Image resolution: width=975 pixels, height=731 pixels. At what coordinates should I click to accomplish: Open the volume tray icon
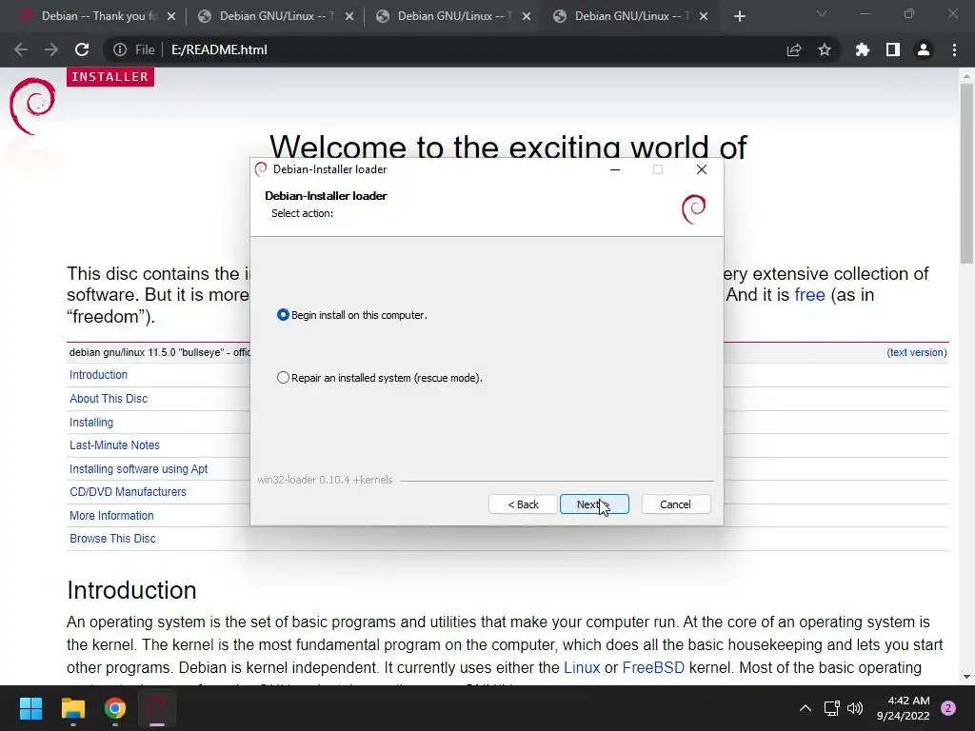pos(855,708)
